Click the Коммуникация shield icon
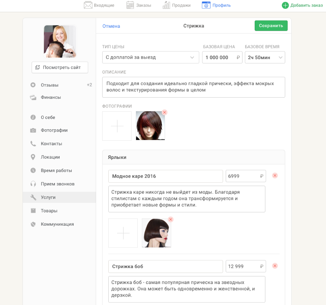The height and width of the screenshot is (305, 326). [33, 224]
